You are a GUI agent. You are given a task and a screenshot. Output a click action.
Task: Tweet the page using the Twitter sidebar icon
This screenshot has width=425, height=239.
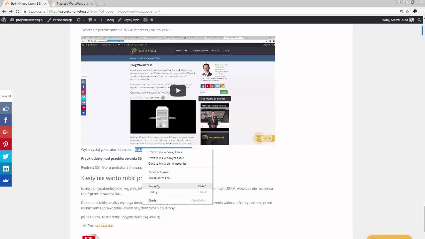point(6,156)
